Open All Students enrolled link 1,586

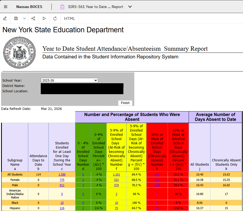coord(62,174)
